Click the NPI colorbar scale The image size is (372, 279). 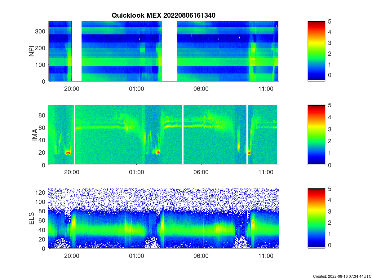pos(316,51)
